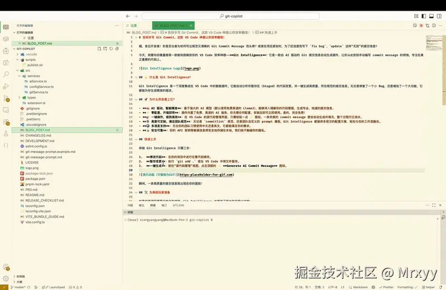Viewport: 446px width, 290px height.
Task: Open Source Control view with badge
Action: click(x=6, y=98)
